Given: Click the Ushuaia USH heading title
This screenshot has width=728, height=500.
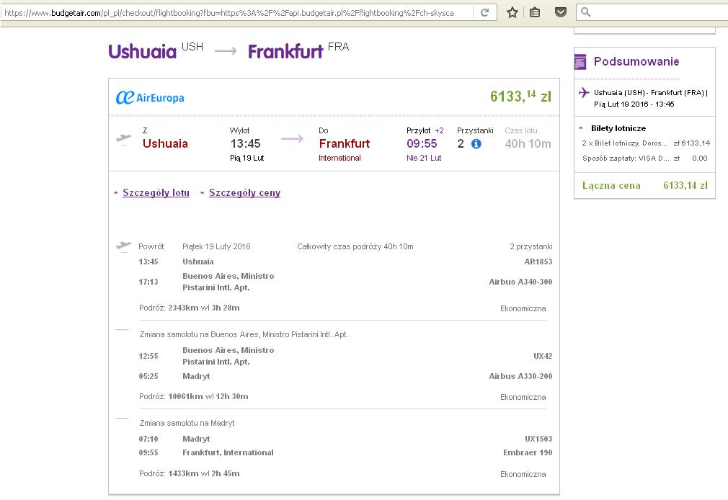Looking at the screenshot, I should [x=156, y=50].
